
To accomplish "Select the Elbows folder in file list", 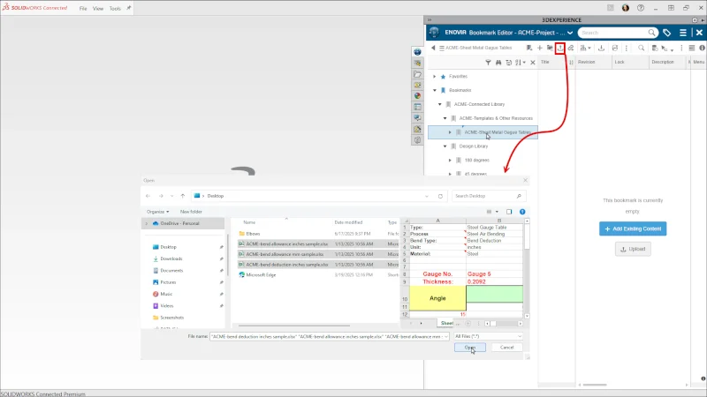I will (x=253, y=234).
